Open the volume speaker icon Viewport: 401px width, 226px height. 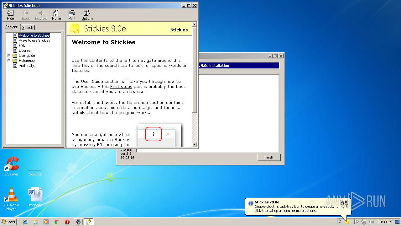(371, 222)
